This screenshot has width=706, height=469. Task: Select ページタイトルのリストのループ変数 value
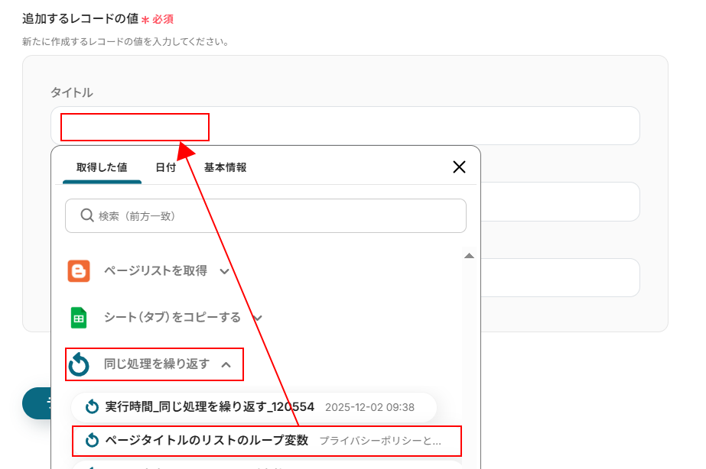click(267, 441)
